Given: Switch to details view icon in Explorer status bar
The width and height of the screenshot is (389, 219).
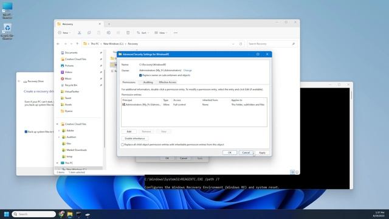Looking at the screenshot, I should tap(292, 172).
